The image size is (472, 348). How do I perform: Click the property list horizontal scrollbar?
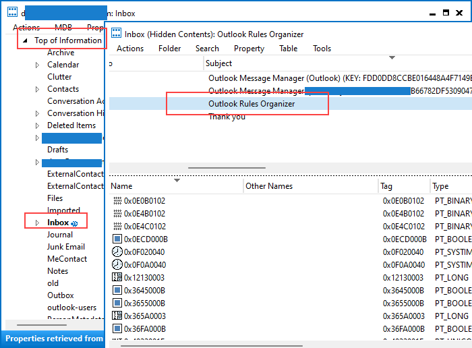(211, 346)
